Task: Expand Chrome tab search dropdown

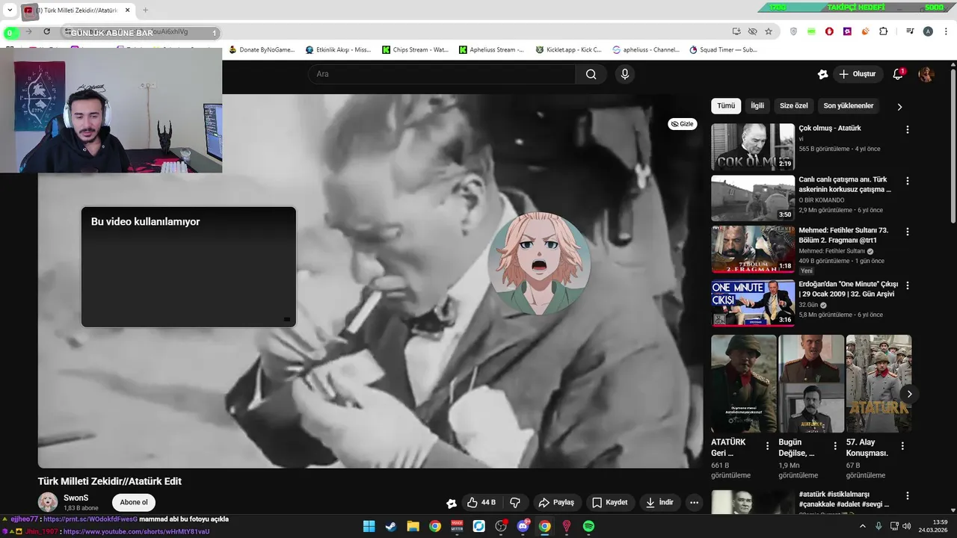Action: point(10,10)
